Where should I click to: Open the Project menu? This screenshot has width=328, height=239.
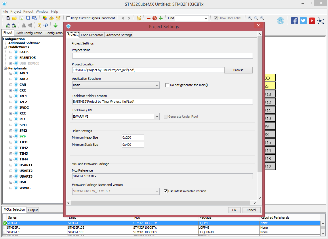(16, 11)
